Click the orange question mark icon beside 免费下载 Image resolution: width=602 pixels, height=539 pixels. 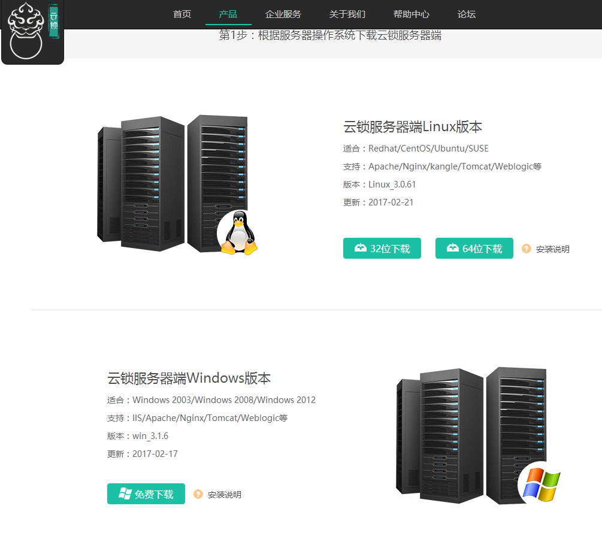(x=198, y=494)
